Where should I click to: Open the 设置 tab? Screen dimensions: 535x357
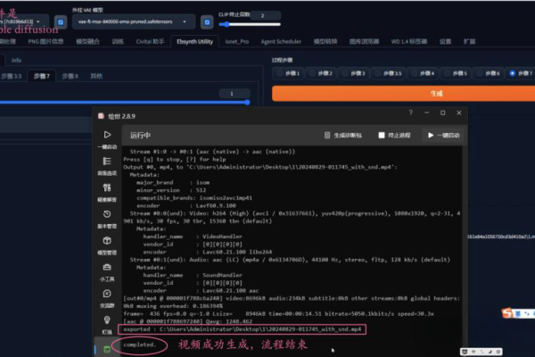tap(445, 41)
